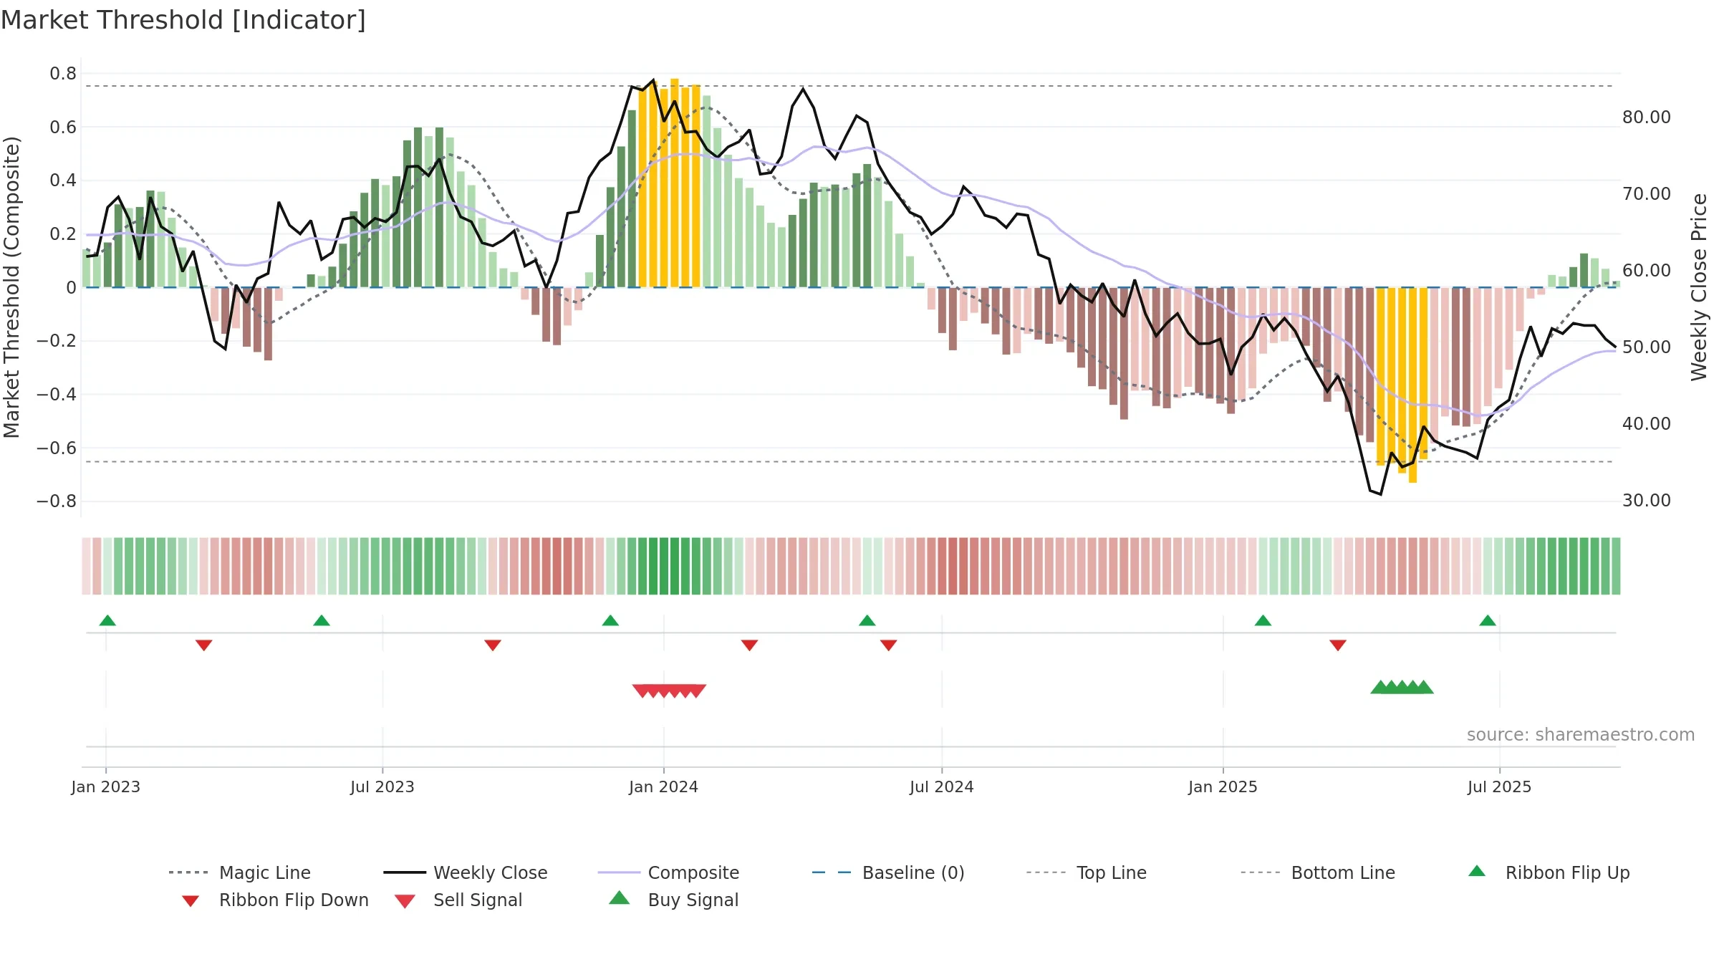
Task: Click the Ribbon Flip Up marker at Jan 2023
Action: click(107, 620)
